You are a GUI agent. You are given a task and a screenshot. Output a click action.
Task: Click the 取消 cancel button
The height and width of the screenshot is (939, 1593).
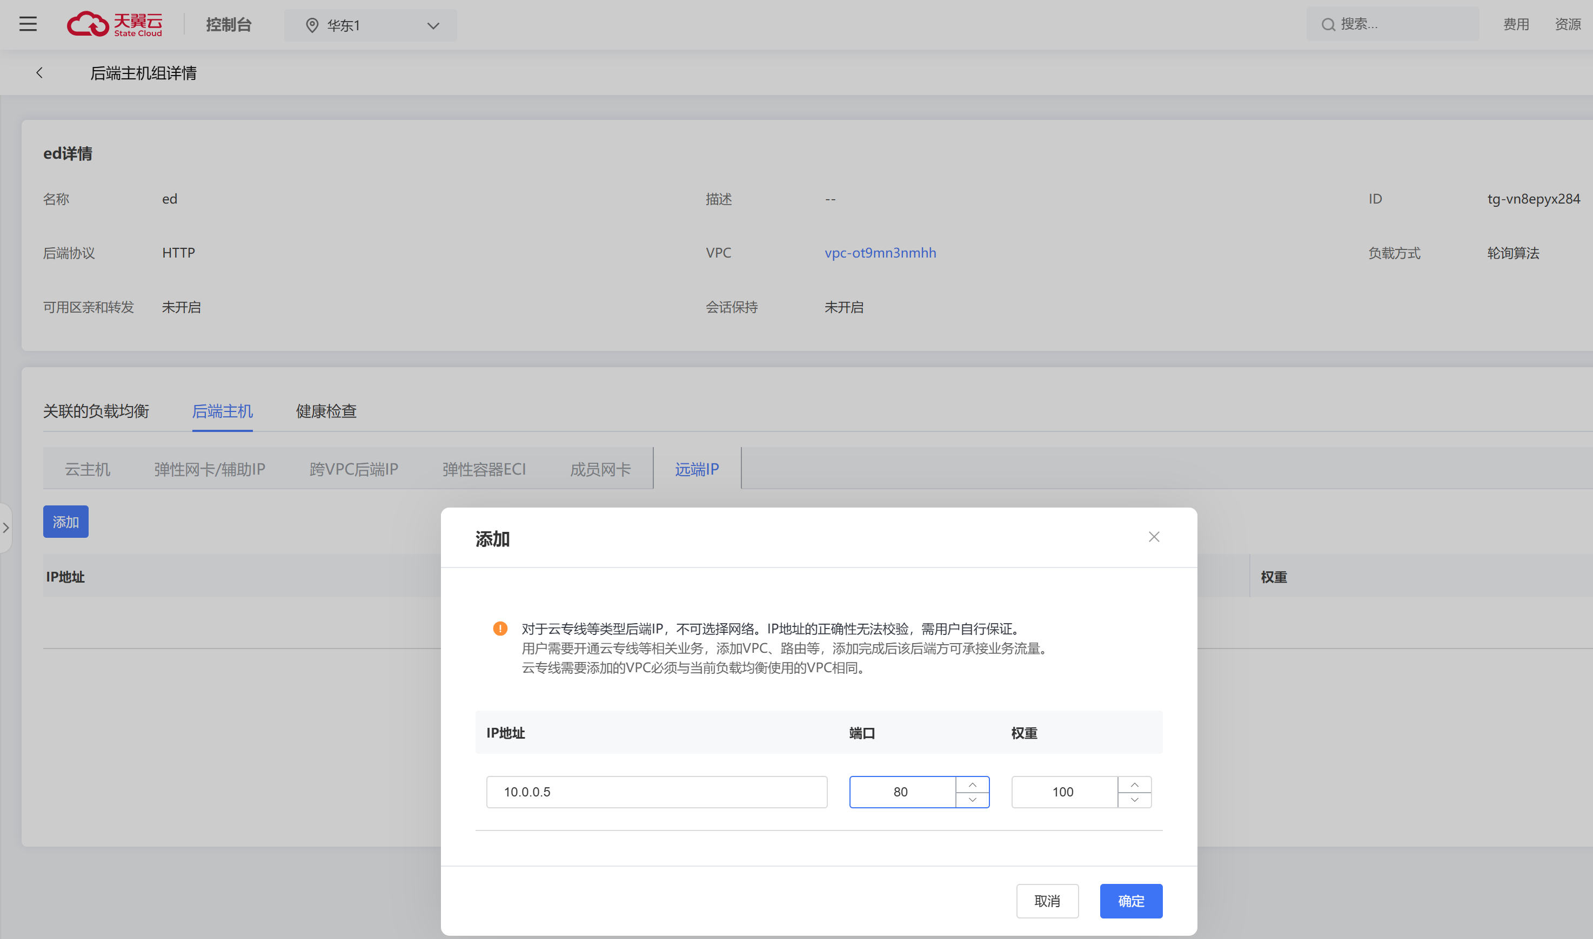point(1047,901)
